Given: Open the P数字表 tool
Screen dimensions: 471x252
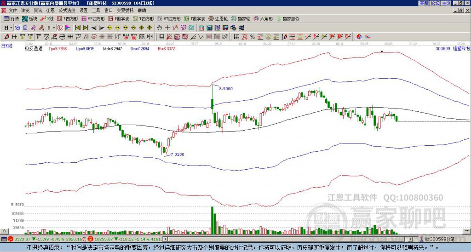Looking at the screenshot, I should [119, 18].
